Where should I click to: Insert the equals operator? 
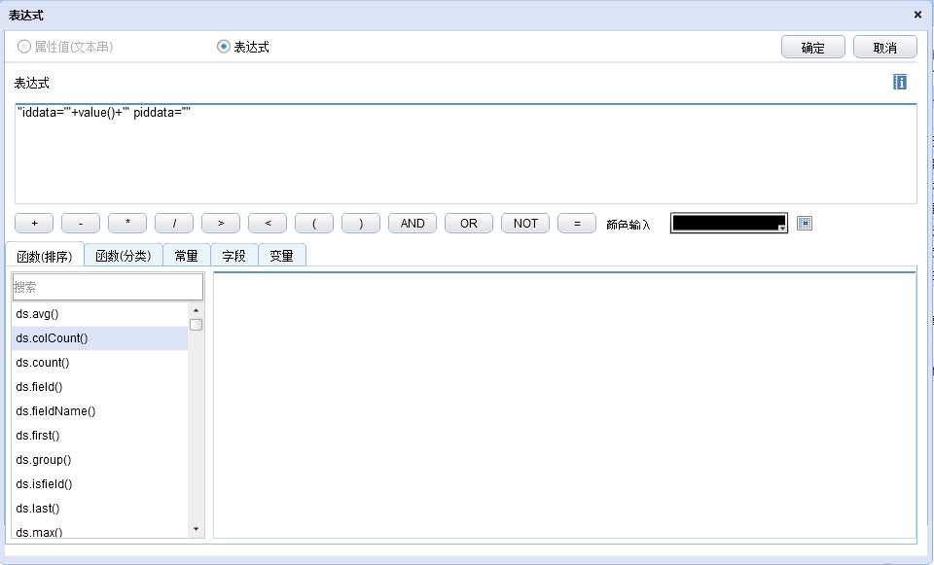coord(577,224)
